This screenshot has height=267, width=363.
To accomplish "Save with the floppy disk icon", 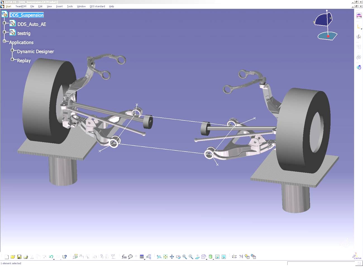I will click(19, 257).
